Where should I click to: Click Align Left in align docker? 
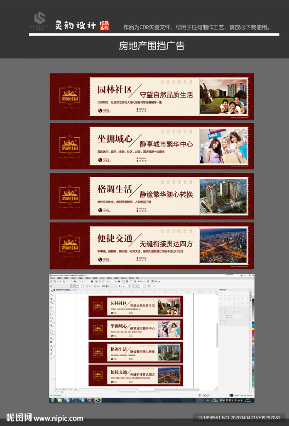220,296
